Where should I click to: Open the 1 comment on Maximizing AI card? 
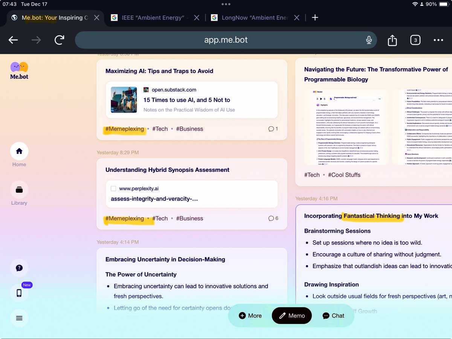click(273, 129)
